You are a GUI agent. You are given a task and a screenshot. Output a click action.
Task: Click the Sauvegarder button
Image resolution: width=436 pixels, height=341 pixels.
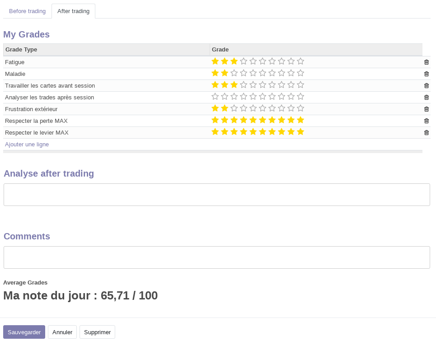[24, 332]
